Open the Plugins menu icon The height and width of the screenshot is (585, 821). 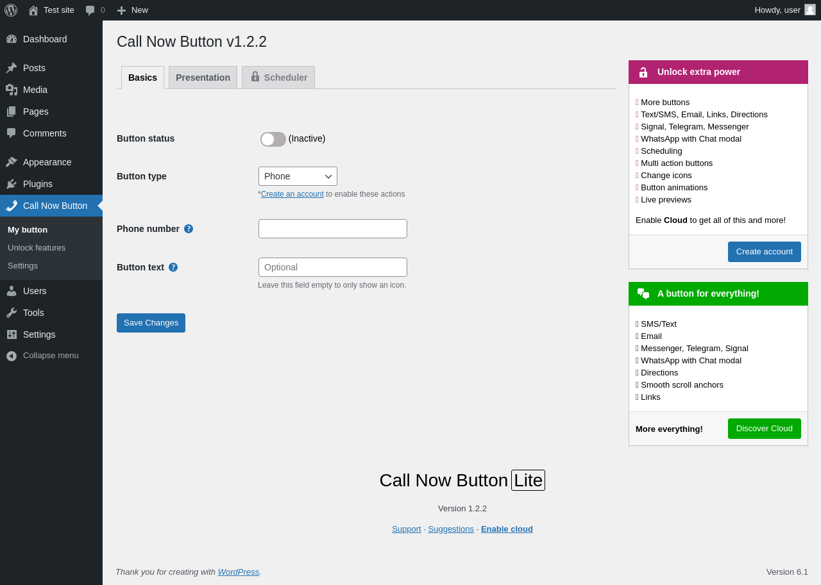(12, 184)
